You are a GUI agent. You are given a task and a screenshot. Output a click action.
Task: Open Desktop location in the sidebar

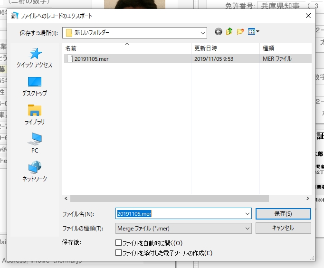(x=35, y=86)
